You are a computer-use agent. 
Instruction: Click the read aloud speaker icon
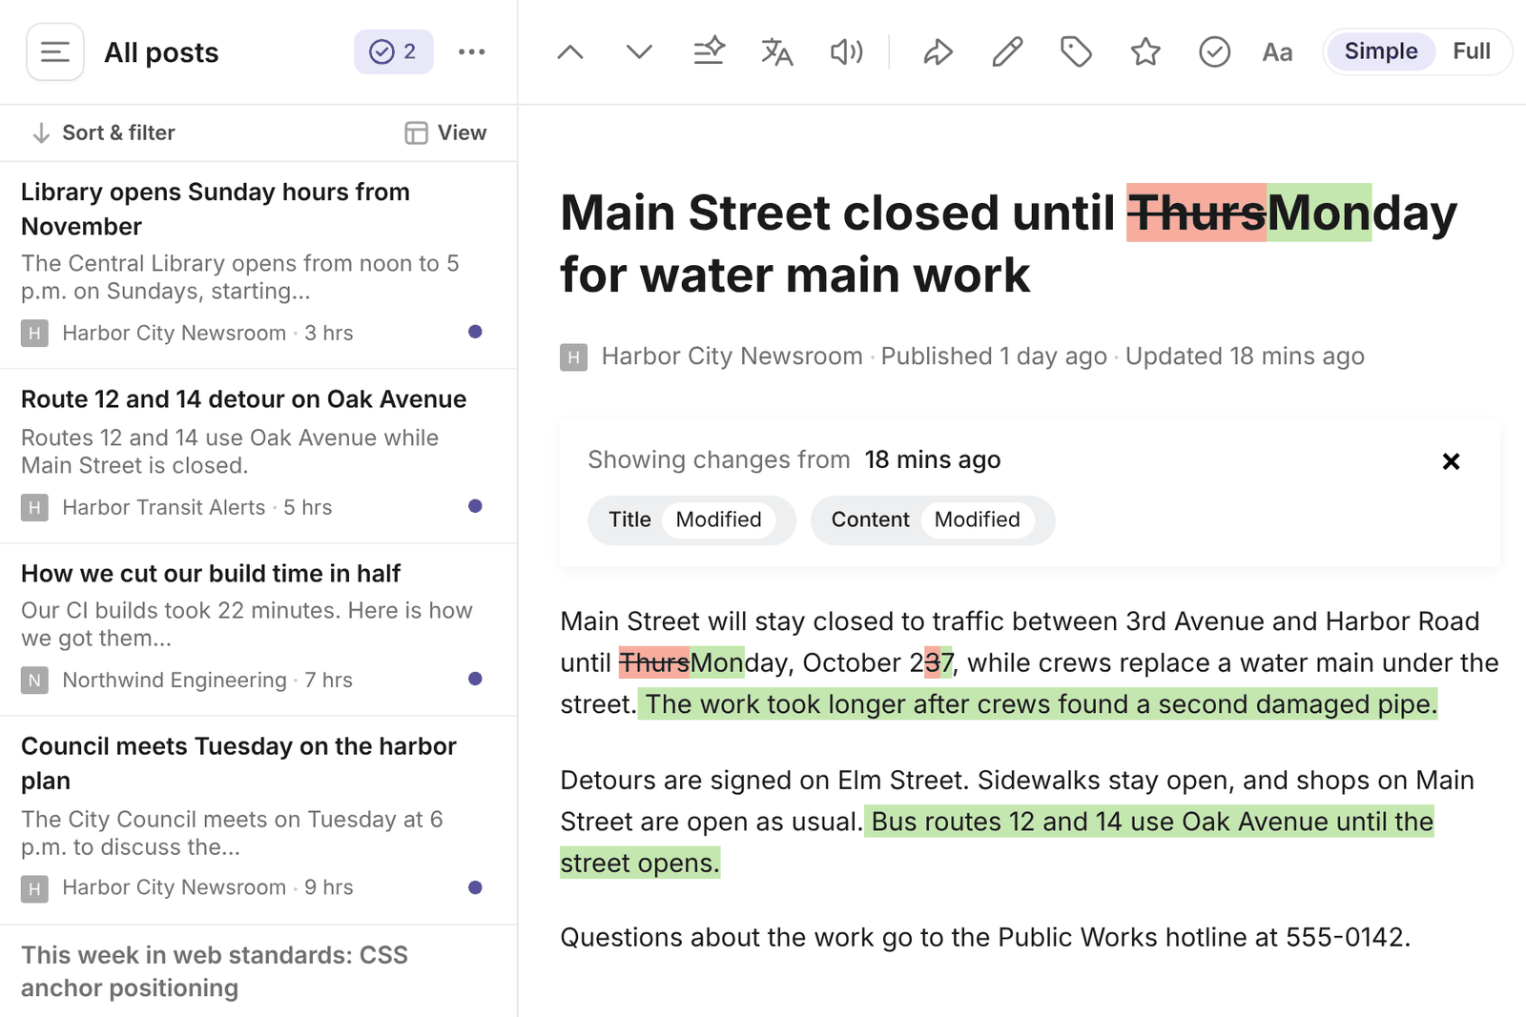[846, 51]
